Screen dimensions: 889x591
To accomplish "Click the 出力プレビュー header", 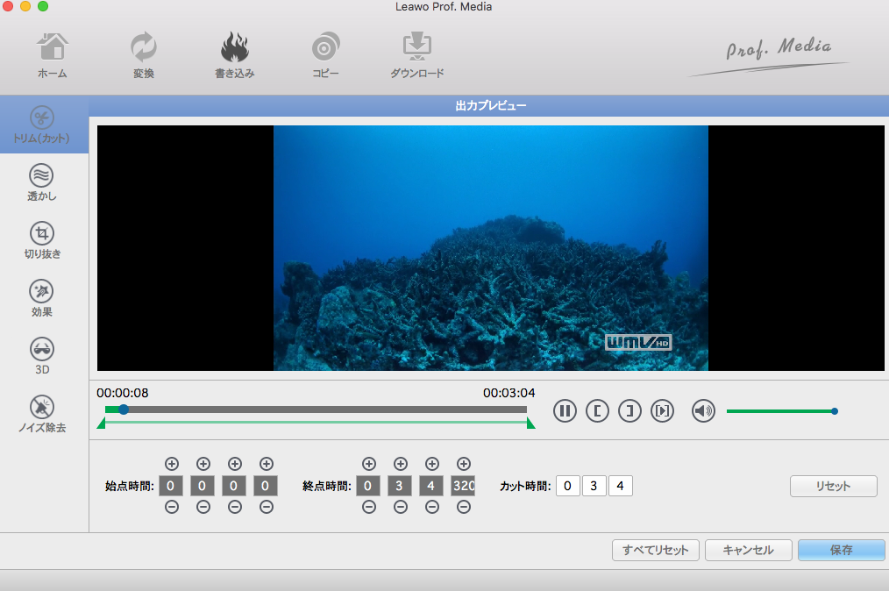I will [x=491, y=105].
